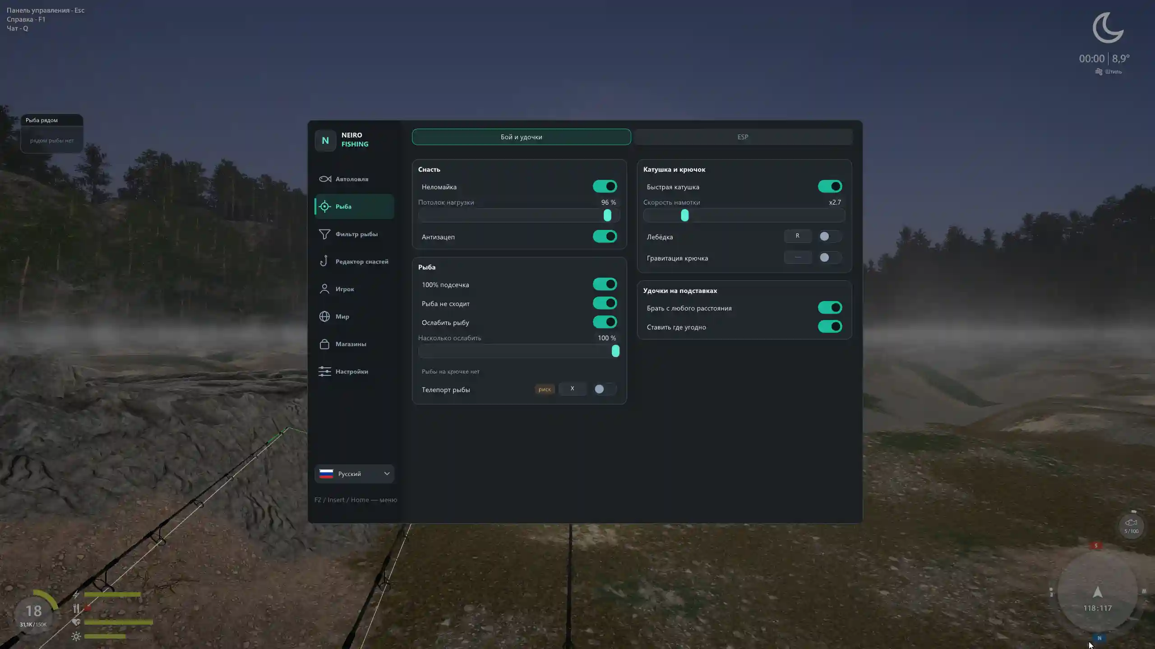Click the Russian flag icon
The width and height of the screenshot is (1155, 649).
tap(326, 474)
